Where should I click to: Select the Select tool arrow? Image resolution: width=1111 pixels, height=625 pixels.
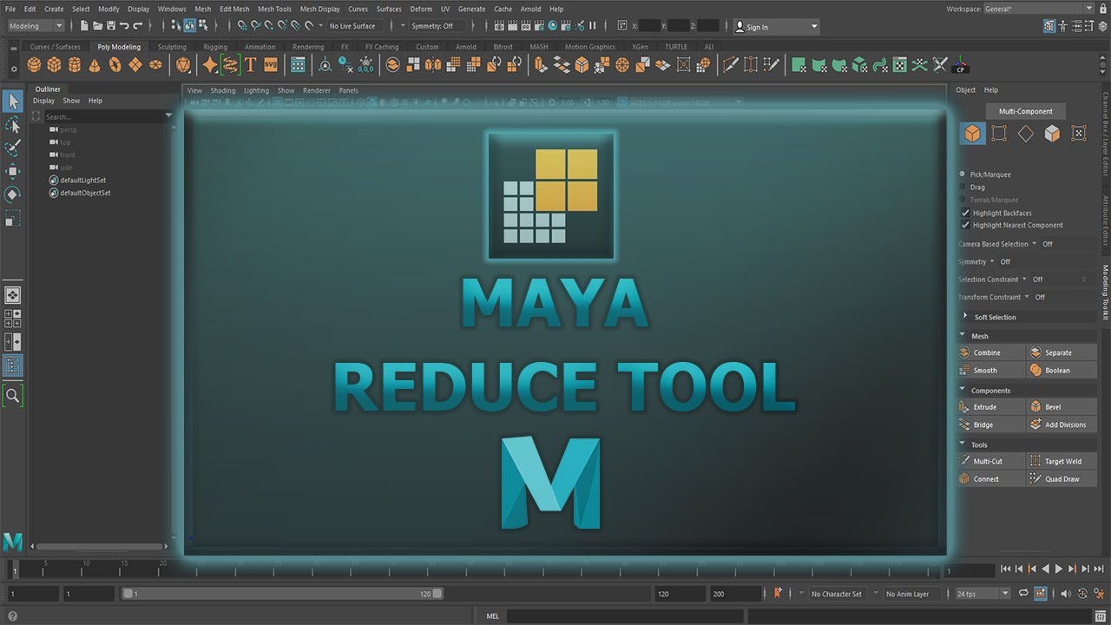[12, 102]
